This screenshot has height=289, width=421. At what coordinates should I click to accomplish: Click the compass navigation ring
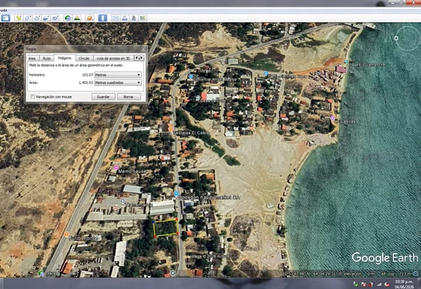pyautogui.click(x=408, y=38)
